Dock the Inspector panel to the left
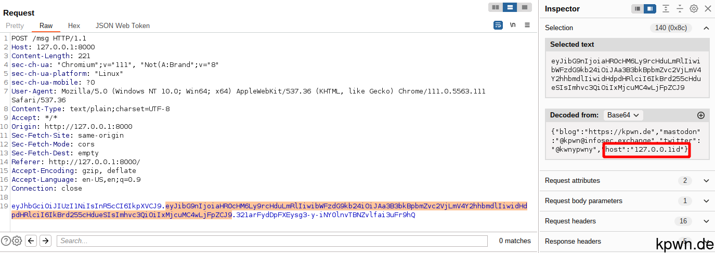 coord(637,9)
